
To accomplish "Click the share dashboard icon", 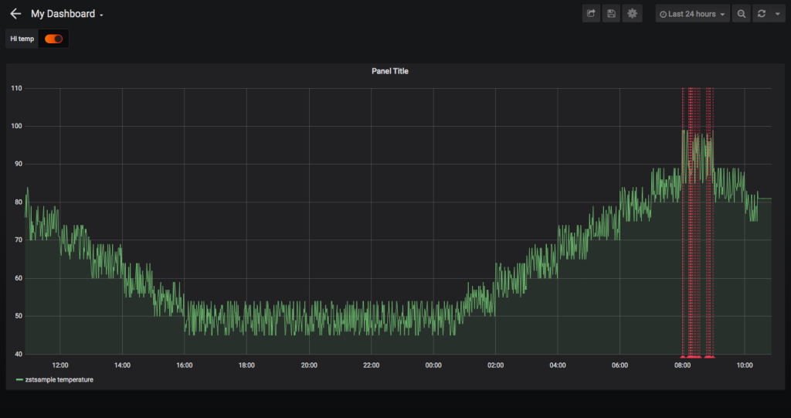I will (591, 14).
